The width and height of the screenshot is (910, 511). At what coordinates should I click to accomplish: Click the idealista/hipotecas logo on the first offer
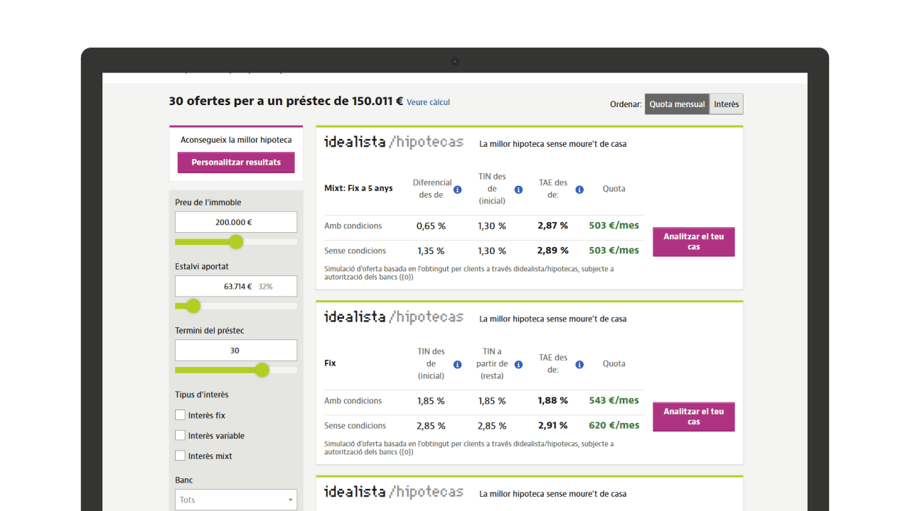coord(393,141)
